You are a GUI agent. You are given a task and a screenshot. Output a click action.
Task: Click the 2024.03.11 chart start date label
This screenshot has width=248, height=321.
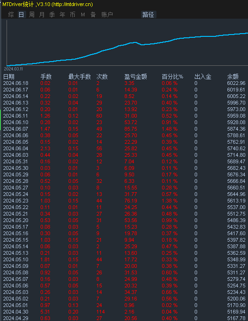[x=14, y=69]
